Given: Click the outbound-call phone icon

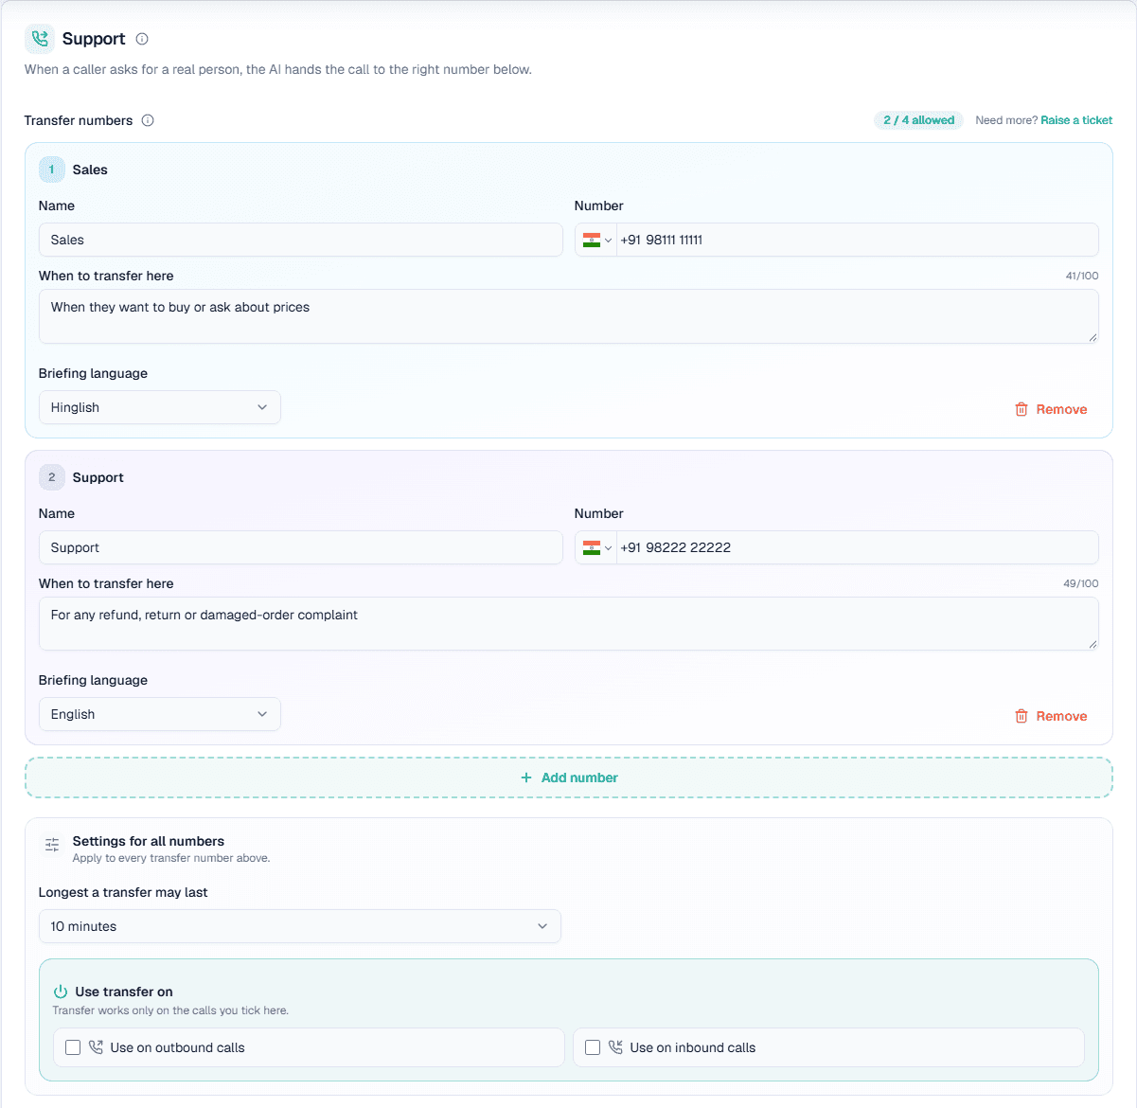Looking at the screenshot, I should coord(96,1047).
